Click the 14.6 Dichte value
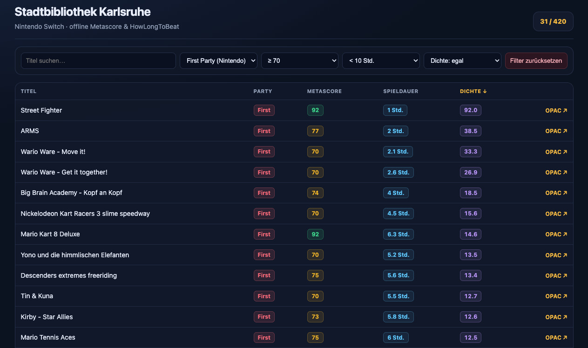The width and height of the screenshot is (588, 348). click(x=471, y=234)
